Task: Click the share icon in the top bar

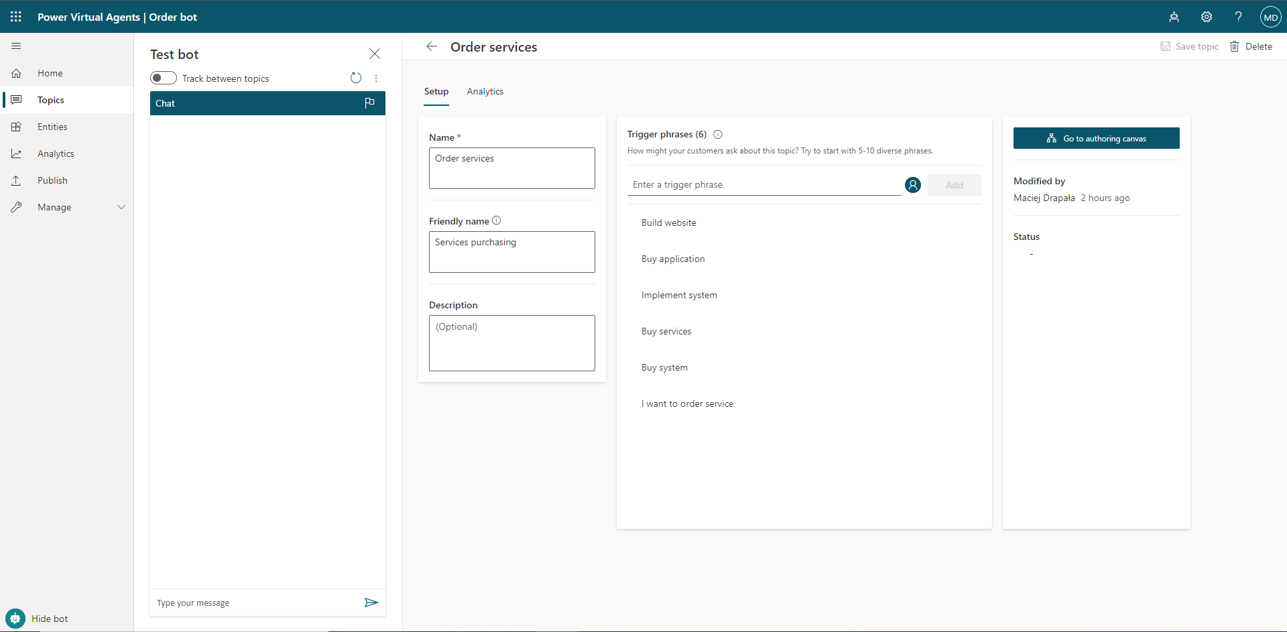Action: click(x=1174, y=17)
